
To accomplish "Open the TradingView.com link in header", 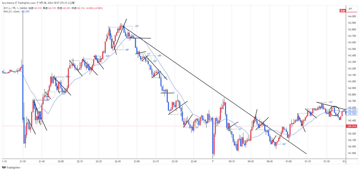I will (31, 3).
